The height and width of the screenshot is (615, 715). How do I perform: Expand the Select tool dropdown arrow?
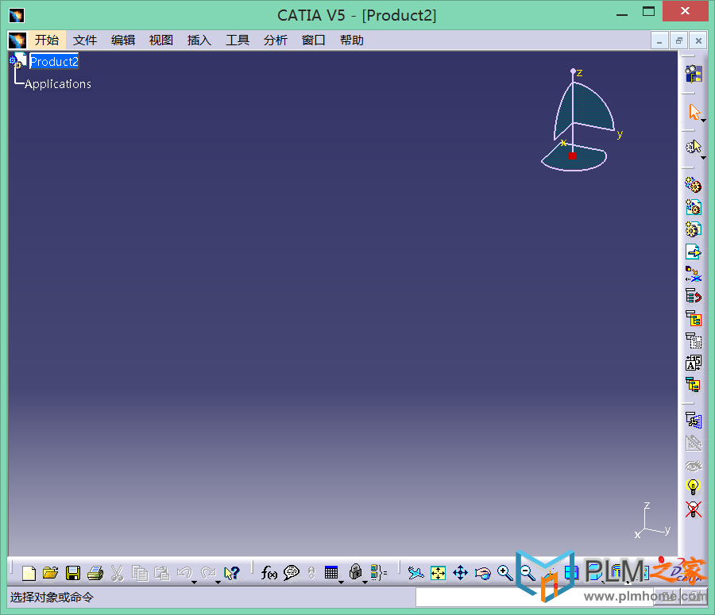click(704, 121)
